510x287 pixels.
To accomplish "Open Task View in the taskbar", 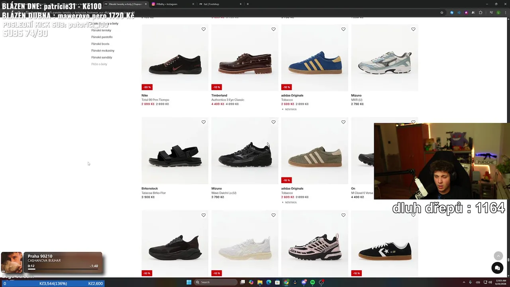I will point(242,282).
